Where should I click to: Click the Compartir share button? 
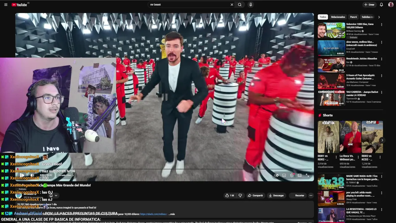[255, 195]
